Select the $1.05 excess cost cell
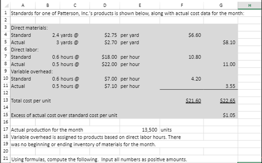The height and width of the screenshot is (163, 262). point(221,115)
